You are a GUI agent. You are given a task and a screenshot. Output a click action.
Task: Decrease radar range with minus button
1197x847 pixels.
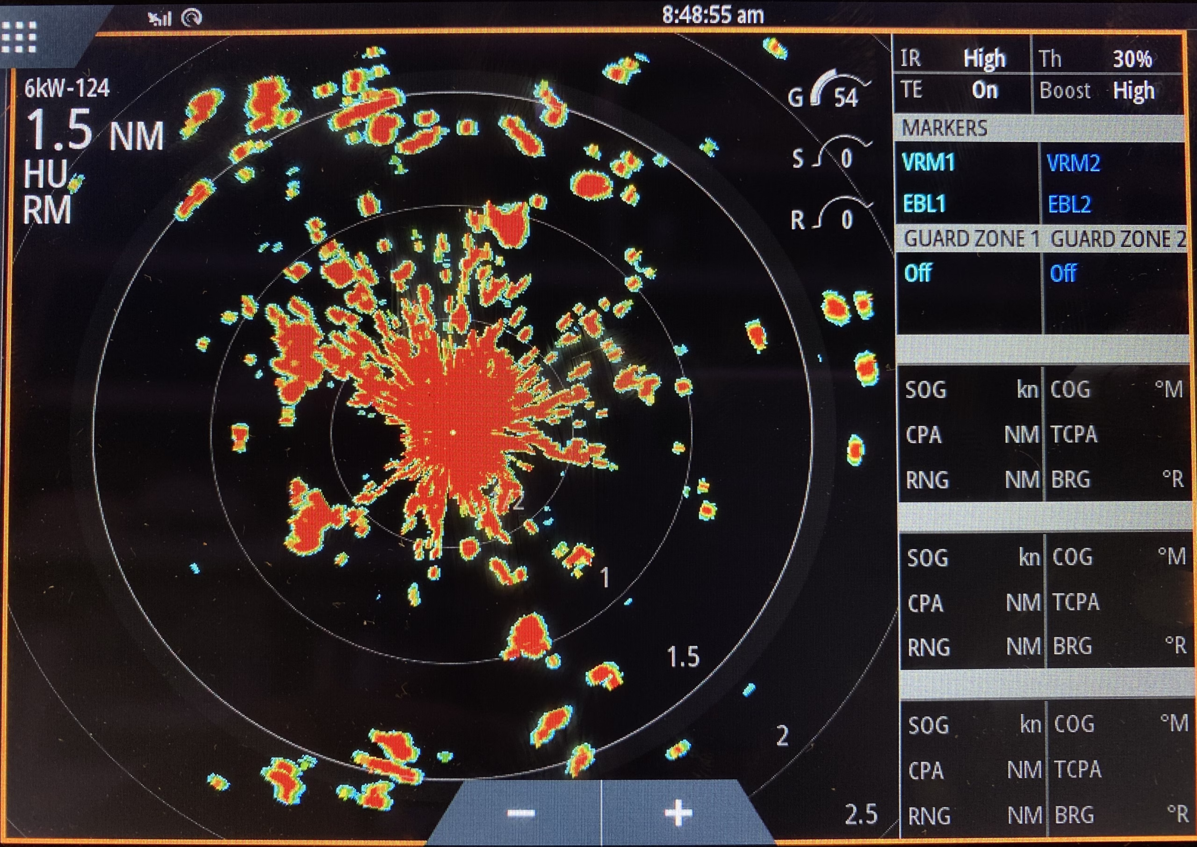tap(521, 812)
